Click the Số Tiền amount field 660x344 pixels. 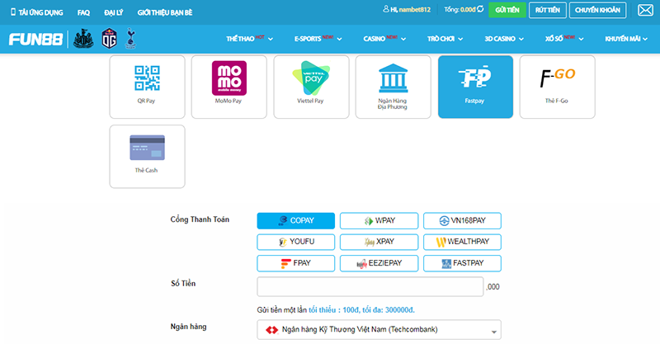[x=370, y=287]
